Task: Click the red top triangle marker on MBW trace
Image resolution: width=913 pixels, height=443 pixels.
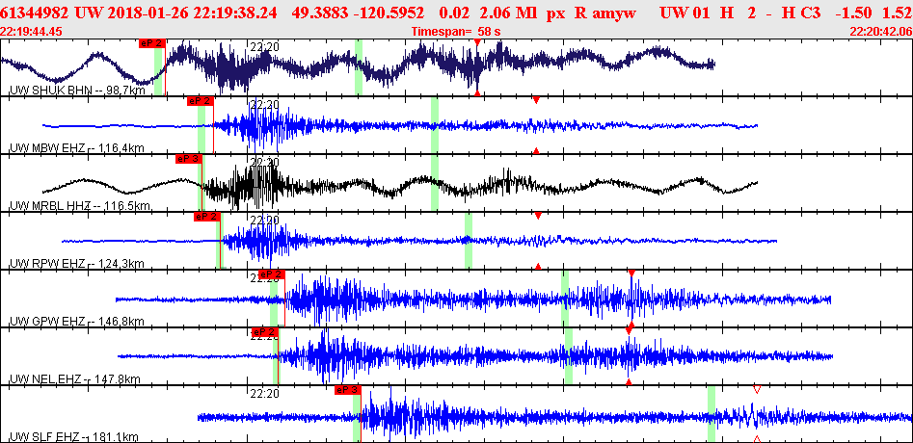Action: click(536, 100)
